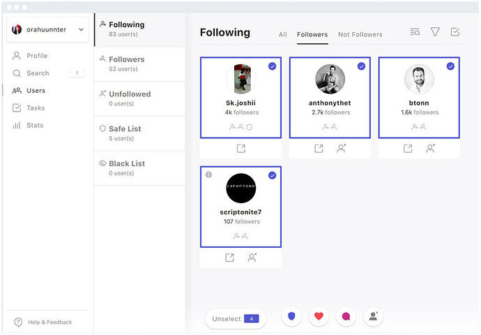Switch to the Not Followers tab
The width and height of the screenshot is (481, 335).
(x=360, y=34)
